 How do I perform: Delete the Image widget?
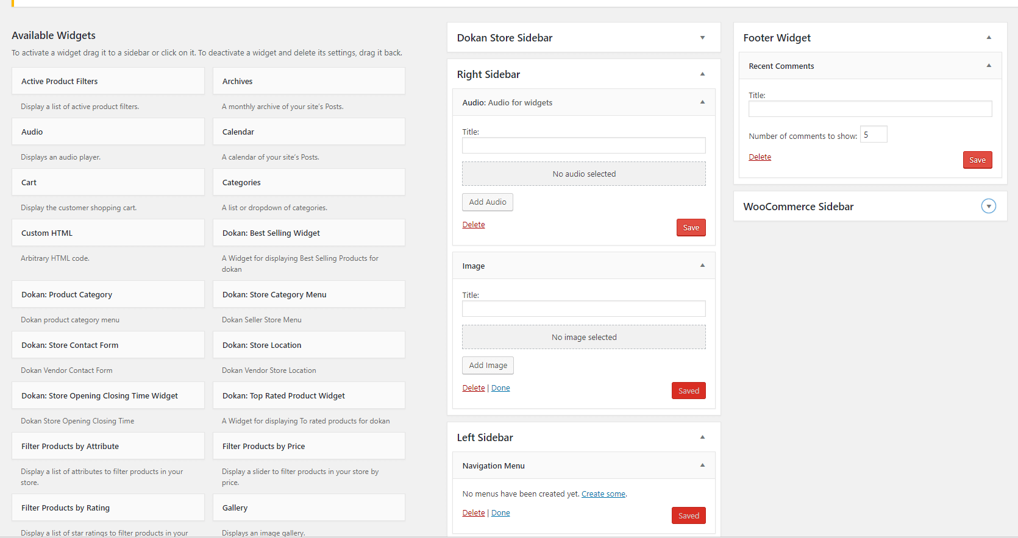tap(474, 388)
